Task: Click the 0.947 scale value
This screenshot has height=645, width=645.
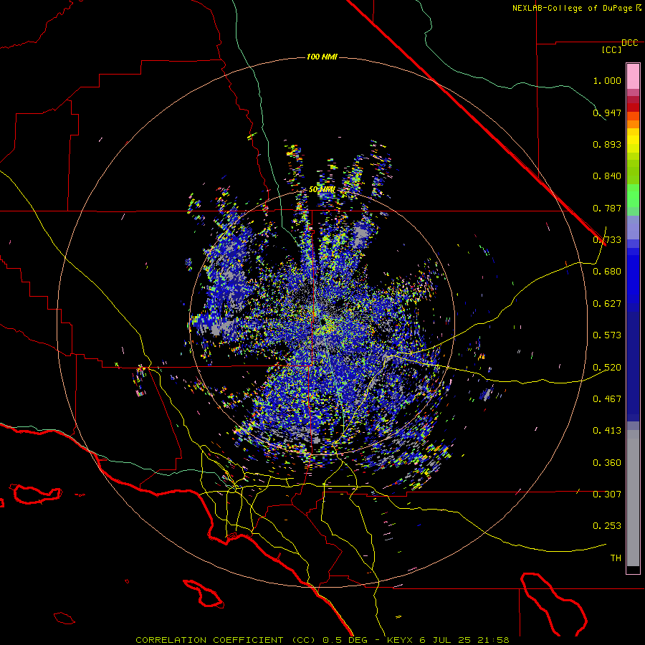Action: [x=607, y=113]
